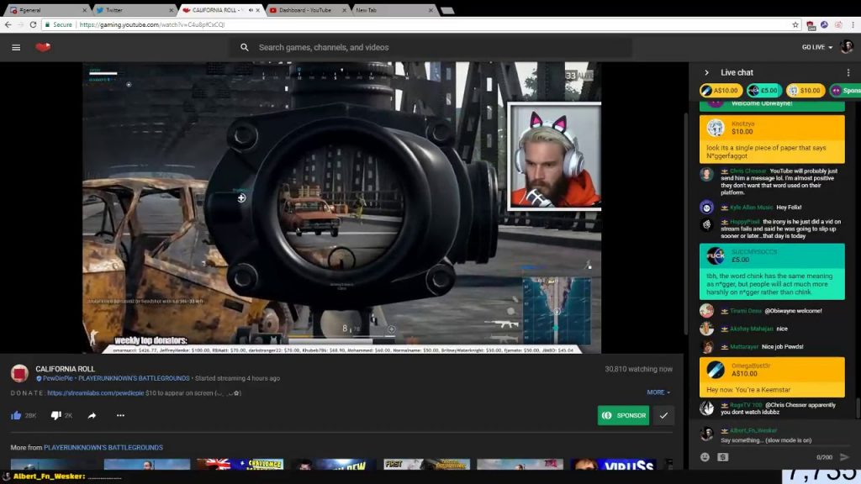Click the live chat scrollbar
The image size is (861, 484).
858,408
